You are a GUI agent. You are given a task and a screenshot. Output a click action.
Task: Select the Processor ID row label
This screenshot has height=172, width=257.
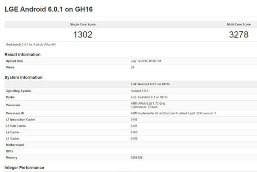(15, 113)
